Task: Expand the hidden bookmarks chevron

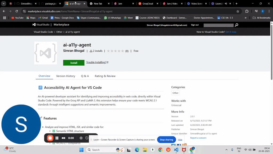Action: click(x=246, y=18)
